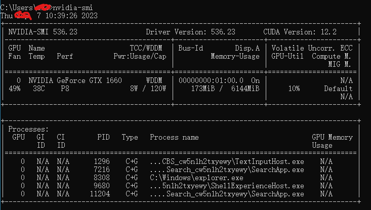Click the fan speed value 49%
This screenshot has height=210, width=371.
pyautogui.click(x=15, y=88)
